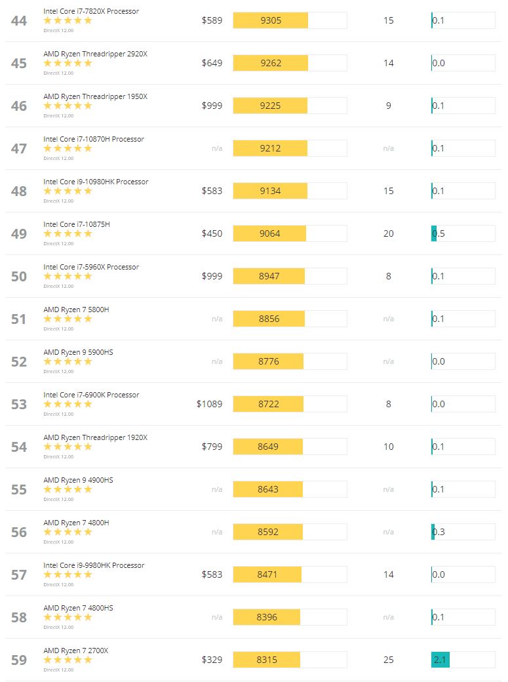Click the stars under AMD Ryzen 7 2700X
The width and height of the screenshot is (508, 682).
click(68, 660)
